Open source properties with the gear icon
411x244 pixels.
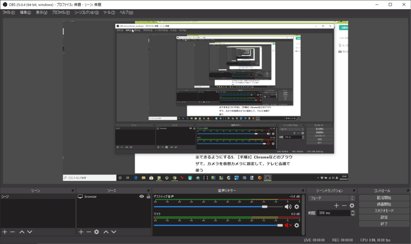coord(97,232)
